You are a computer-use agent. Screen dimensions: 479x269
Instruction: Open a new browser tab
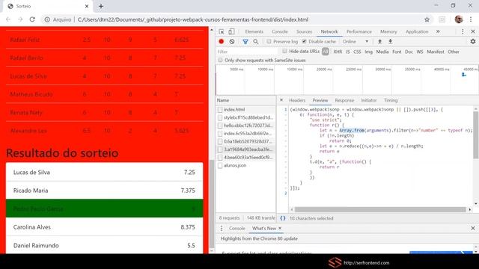click(101, 6)
